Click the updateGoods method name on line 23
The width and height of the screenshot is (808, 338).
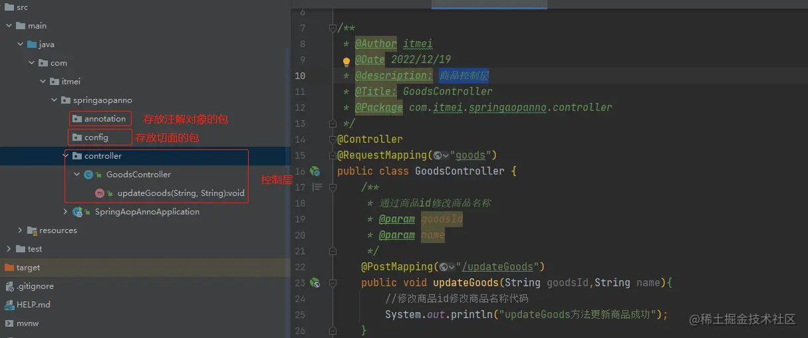[x=466, y=283]
